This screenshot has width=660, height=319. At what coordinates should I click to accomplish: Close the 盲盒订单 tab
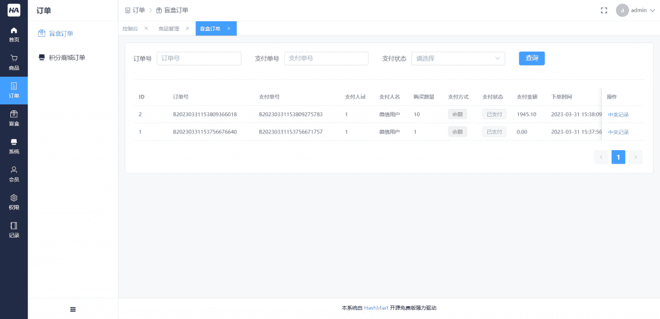coord(229,28)
